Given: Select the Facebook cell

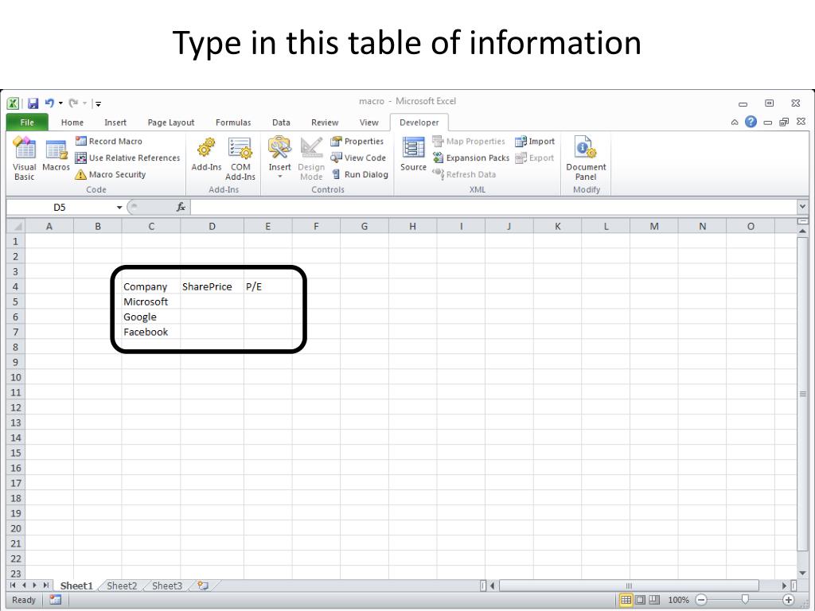Looking at the screenshot, I should coord(151,332).
